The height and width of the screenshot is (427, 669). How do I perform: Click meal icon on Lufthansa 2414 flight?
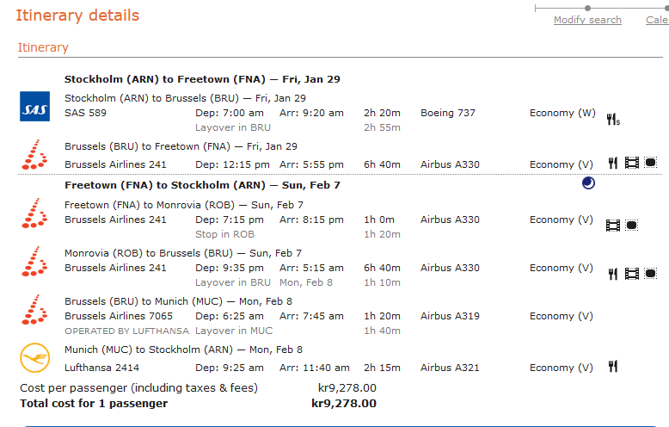[613, 367]
